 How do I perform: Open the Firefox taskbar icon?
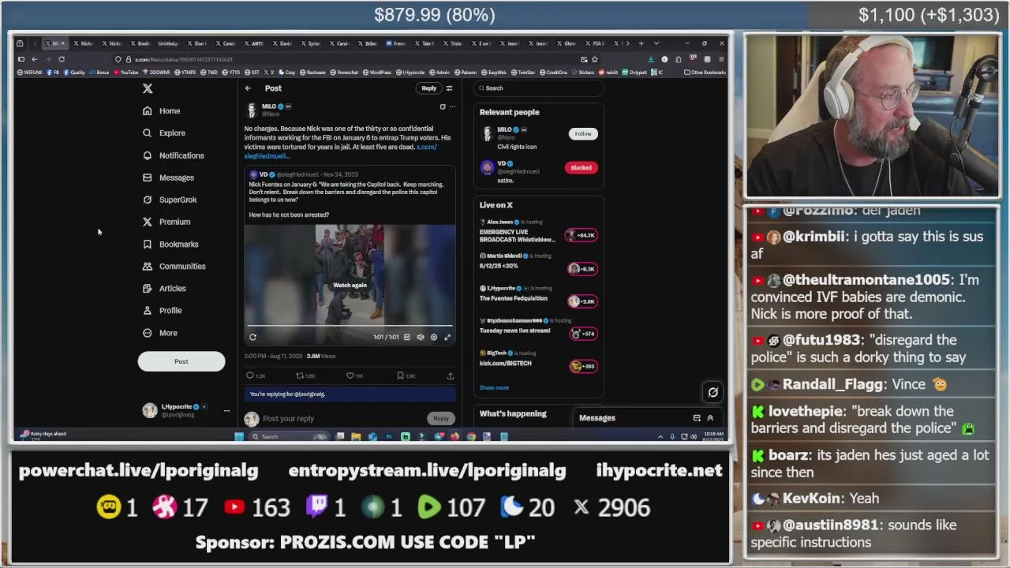[x=454, y=436]
